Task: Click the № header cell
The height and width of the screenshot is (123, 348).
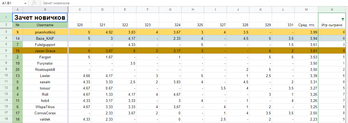Action: point(17,25)
